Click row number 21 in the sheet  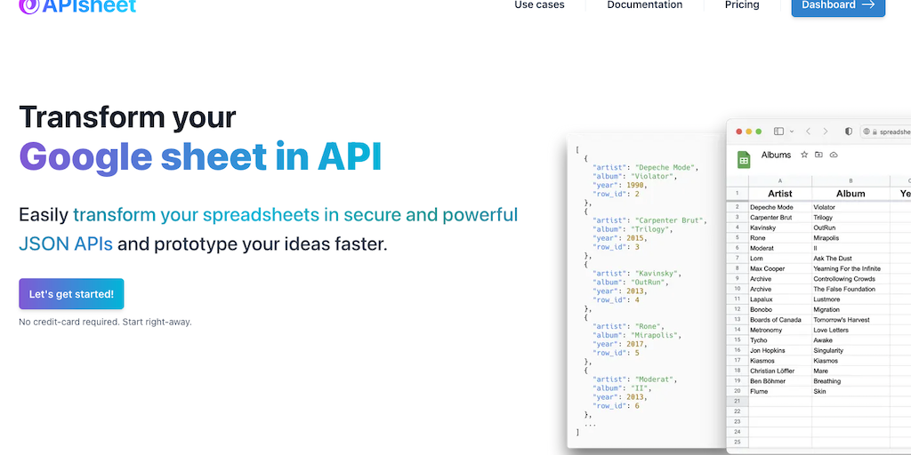coord(738,402)
